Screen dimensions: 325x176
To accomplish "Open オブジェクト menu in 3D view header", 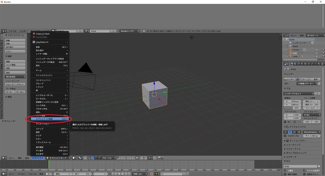I will (x=38, y=158).
